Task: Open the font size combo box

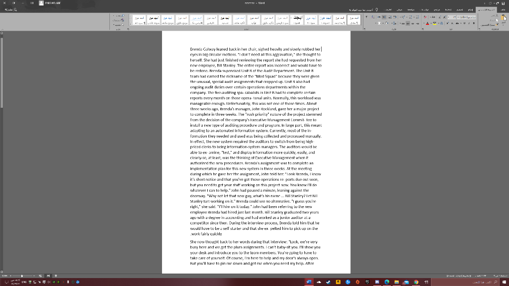Action: tap(452, 17)
